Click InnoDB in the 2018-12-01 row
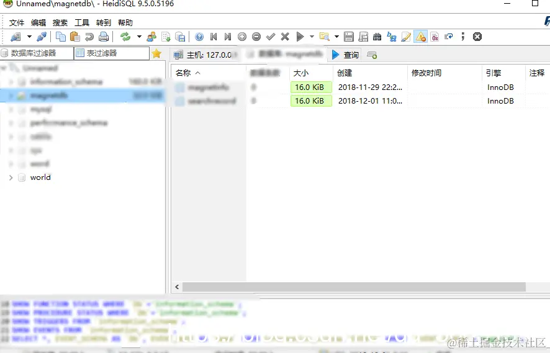 pyautogui.click(x=500, y=101)
